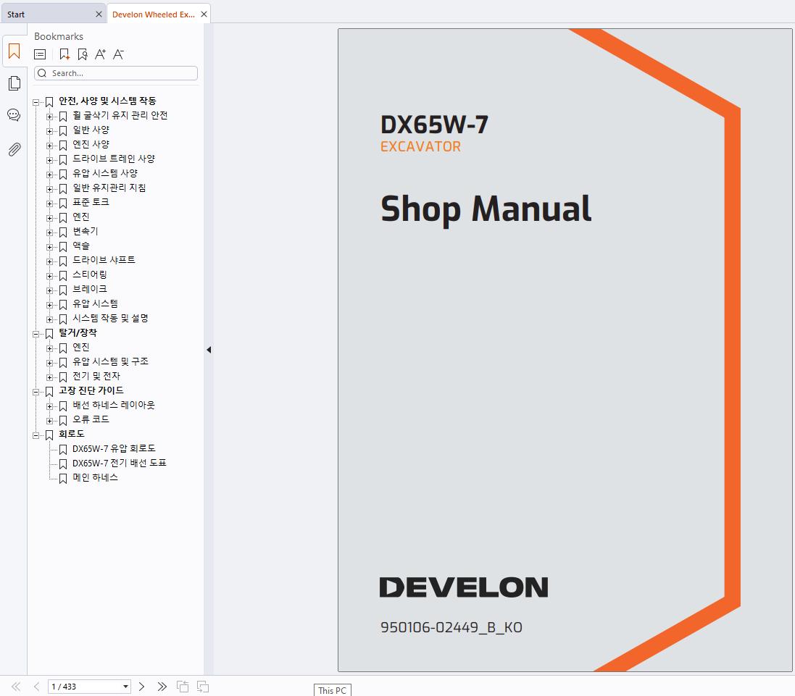Expand the 표준 토크 bookmark
Viewport: 795px width, 696px height.
[50, 204]
